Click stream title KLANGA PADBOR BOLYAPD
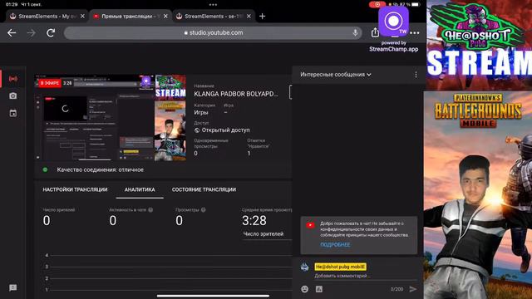The width and height of the screenshot is (532, 299). pos(236,94)
